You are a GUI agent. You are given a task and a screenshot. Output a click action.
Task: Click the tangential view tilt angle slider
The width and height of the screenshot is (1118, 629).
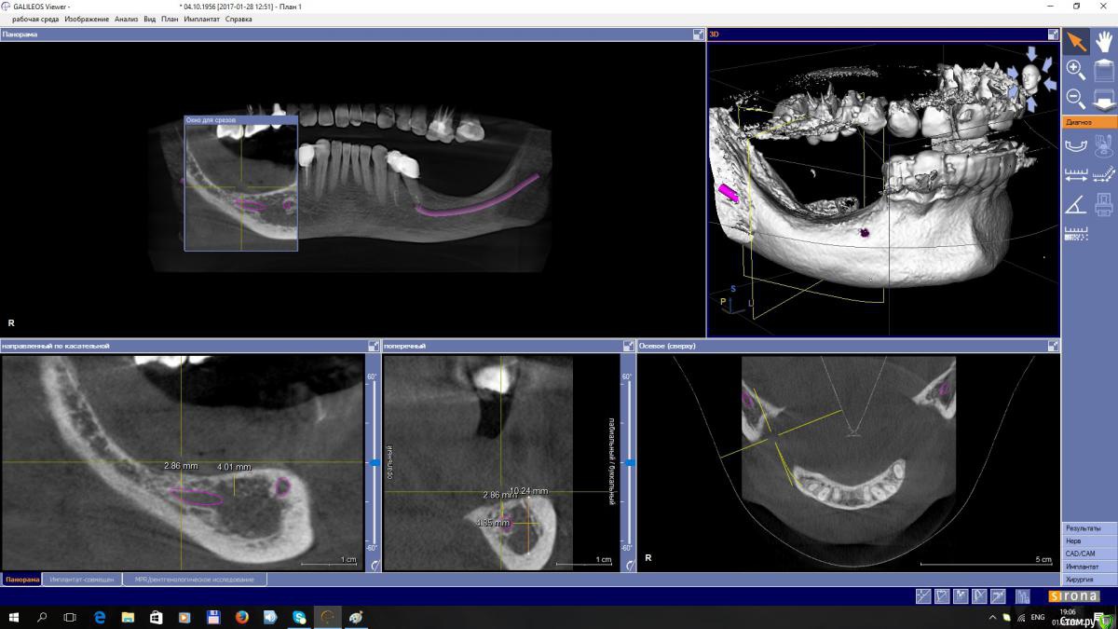(374, 462)
